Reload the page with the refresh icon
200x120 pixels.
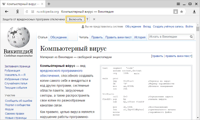pos(27,12)
